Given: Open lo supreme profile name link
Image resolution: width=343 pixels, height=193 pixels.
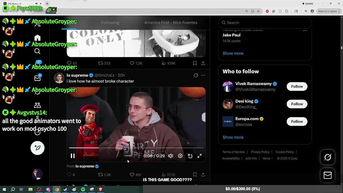Looking at the screenshot, I should [x=77, y=75].
